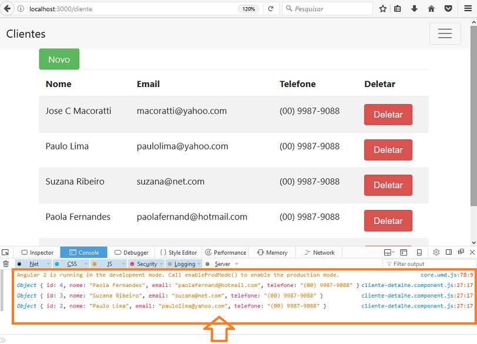Close the developer tools panel
The width and height of the screenshot is (477, 344).
[472, 252]
